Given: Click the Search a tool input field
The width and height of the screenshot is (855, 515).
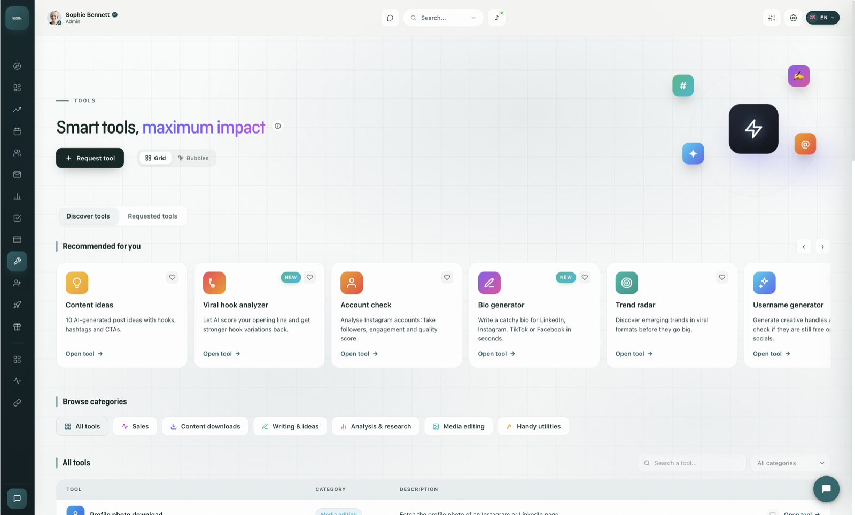Looking at the screenshot, I should 691,463.
